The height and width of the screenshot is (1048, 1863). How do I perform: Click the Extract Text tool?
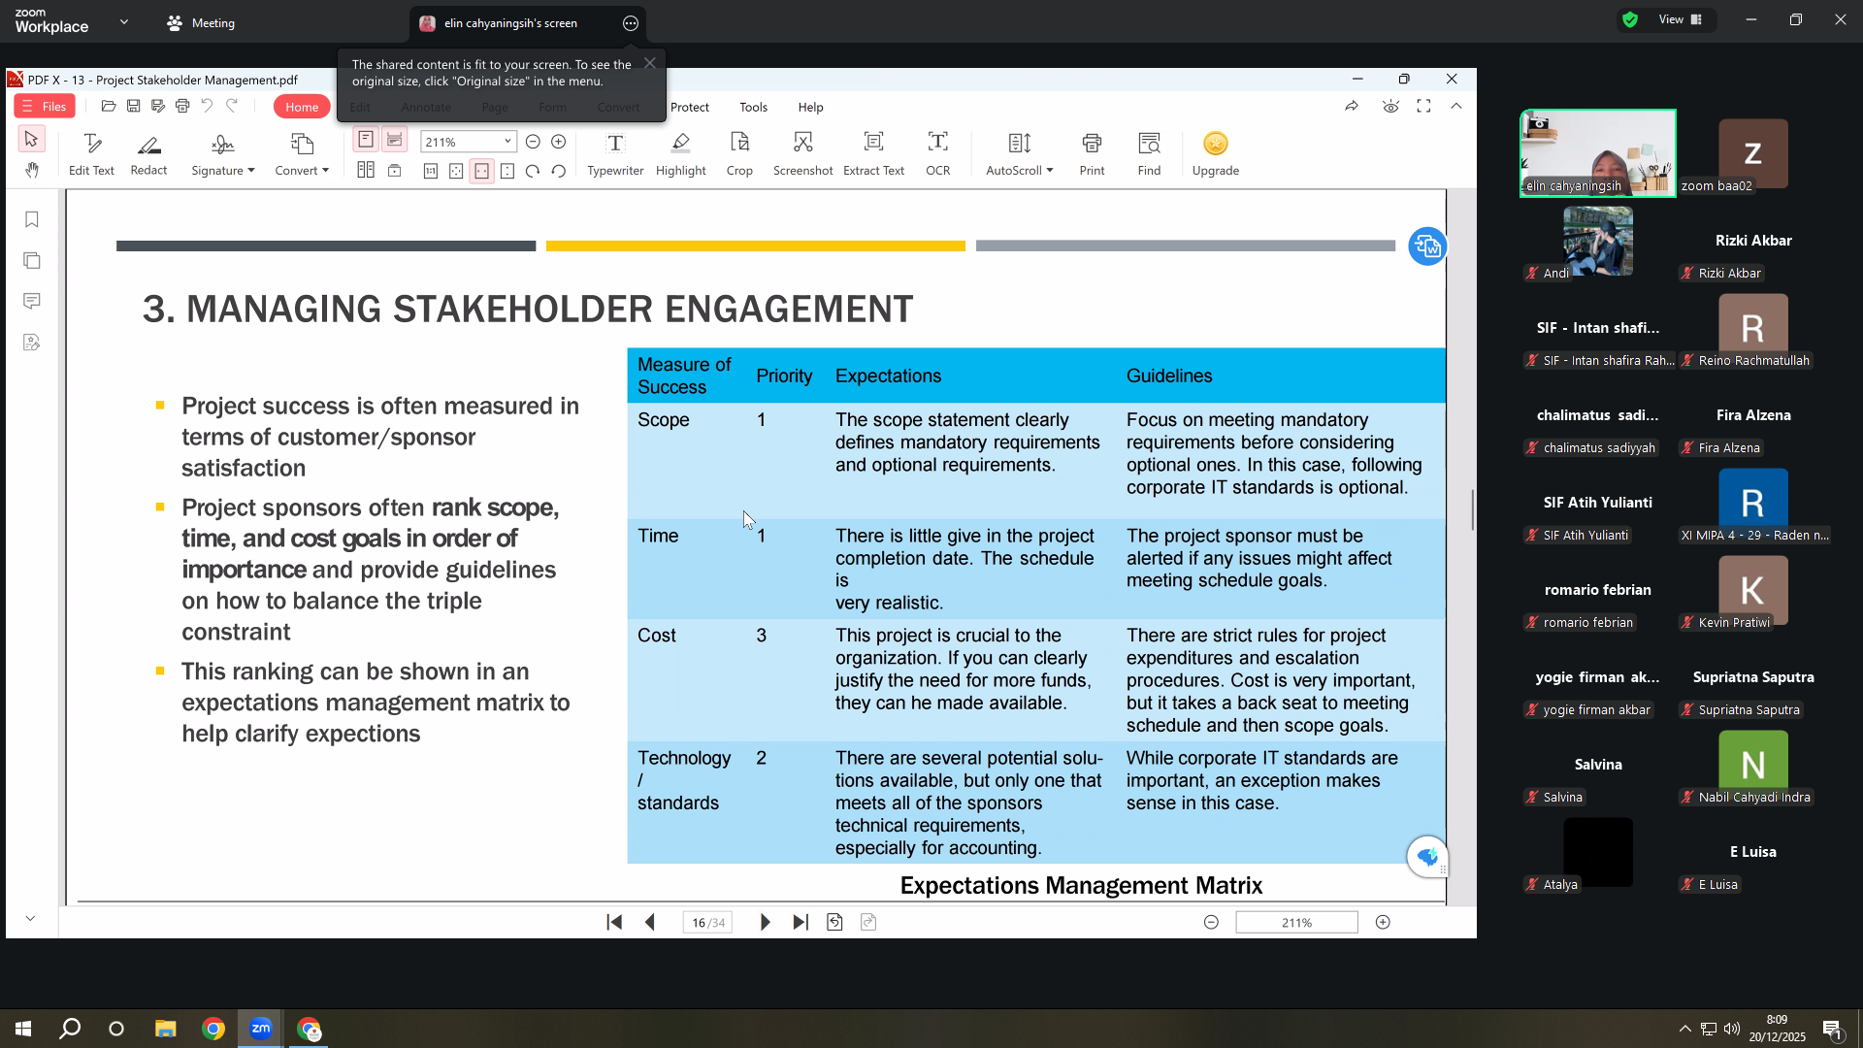(873, 154)
